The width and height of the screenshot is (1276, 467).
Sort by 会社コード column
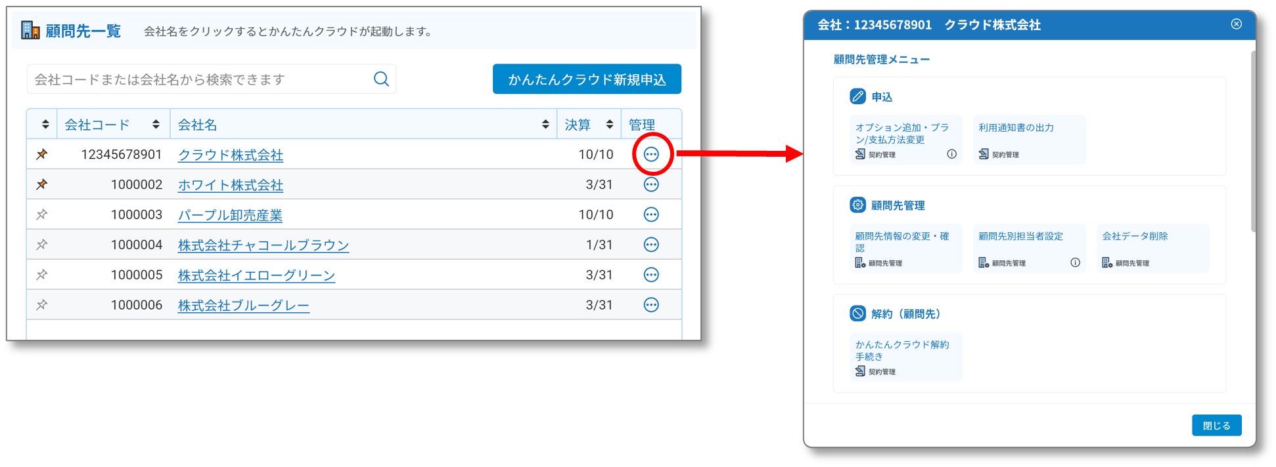(156, 125)
